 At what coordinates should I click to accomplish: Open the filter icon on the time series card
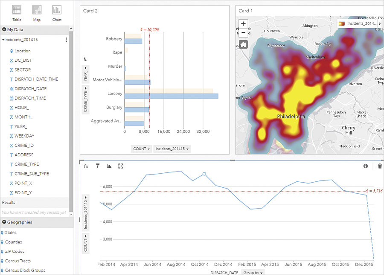coord(98,166)
